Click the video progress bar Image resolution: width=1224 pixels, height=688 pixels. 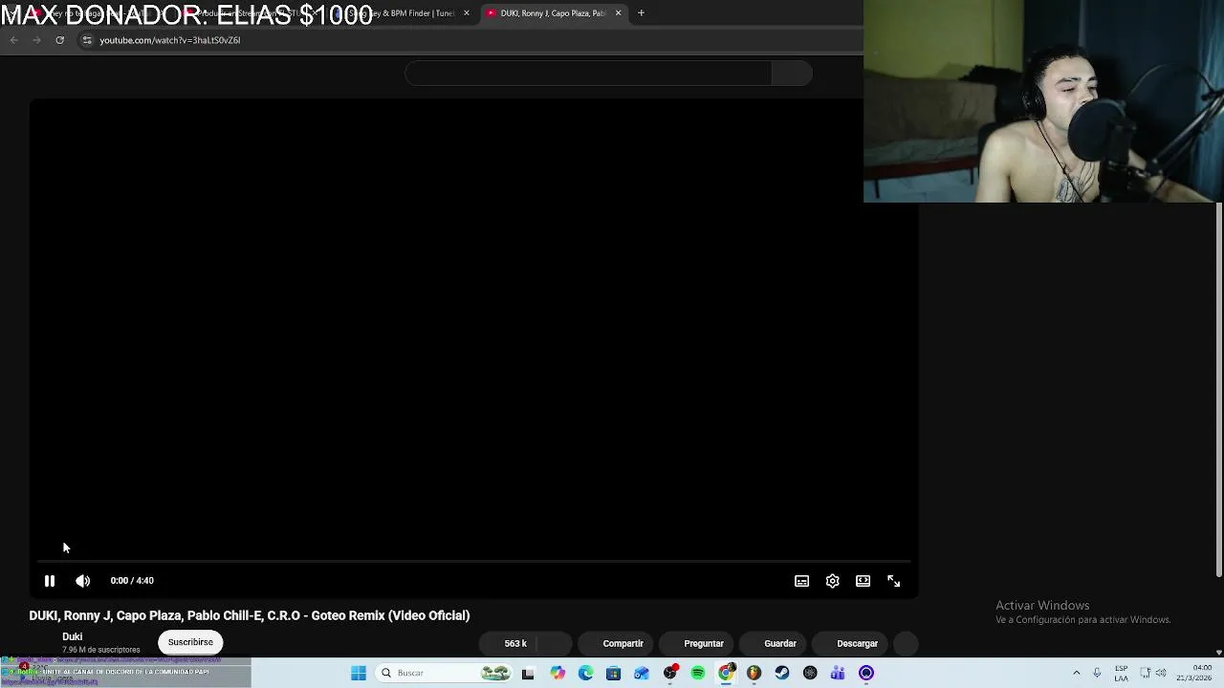tap(473, 562)
